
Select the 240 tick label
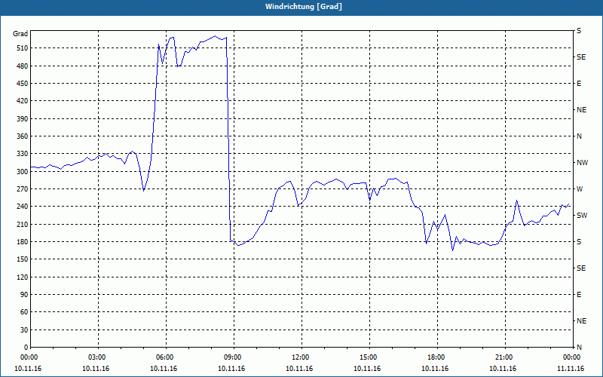click(x=23, y=207)
